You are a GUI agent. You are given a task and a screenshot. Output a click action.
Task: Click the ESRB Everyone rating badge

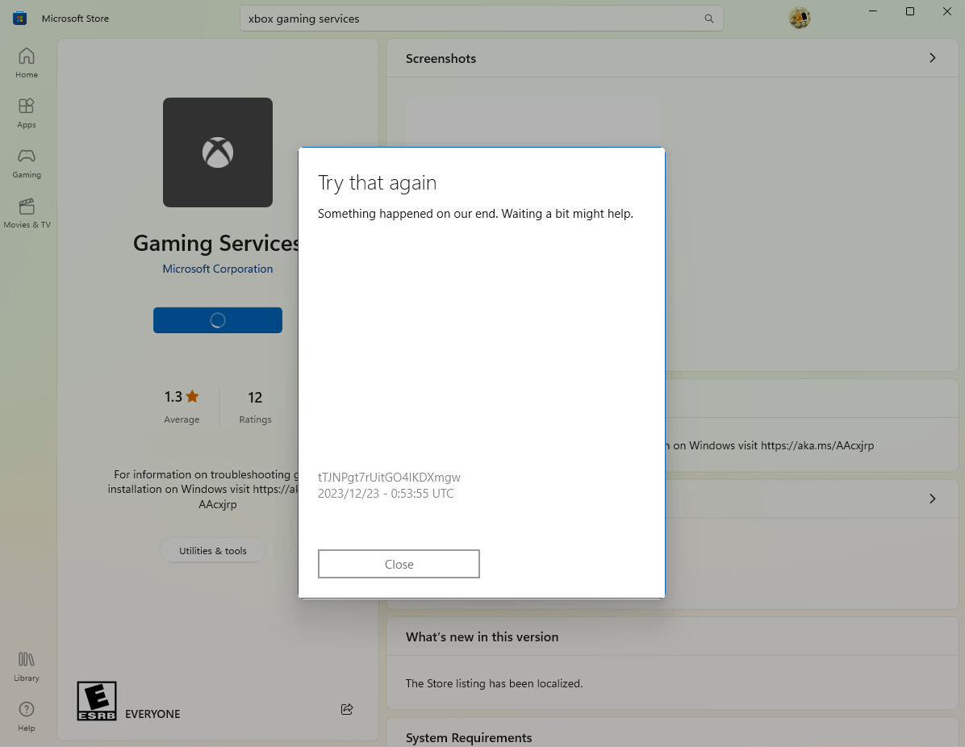(x=97, y=701)
